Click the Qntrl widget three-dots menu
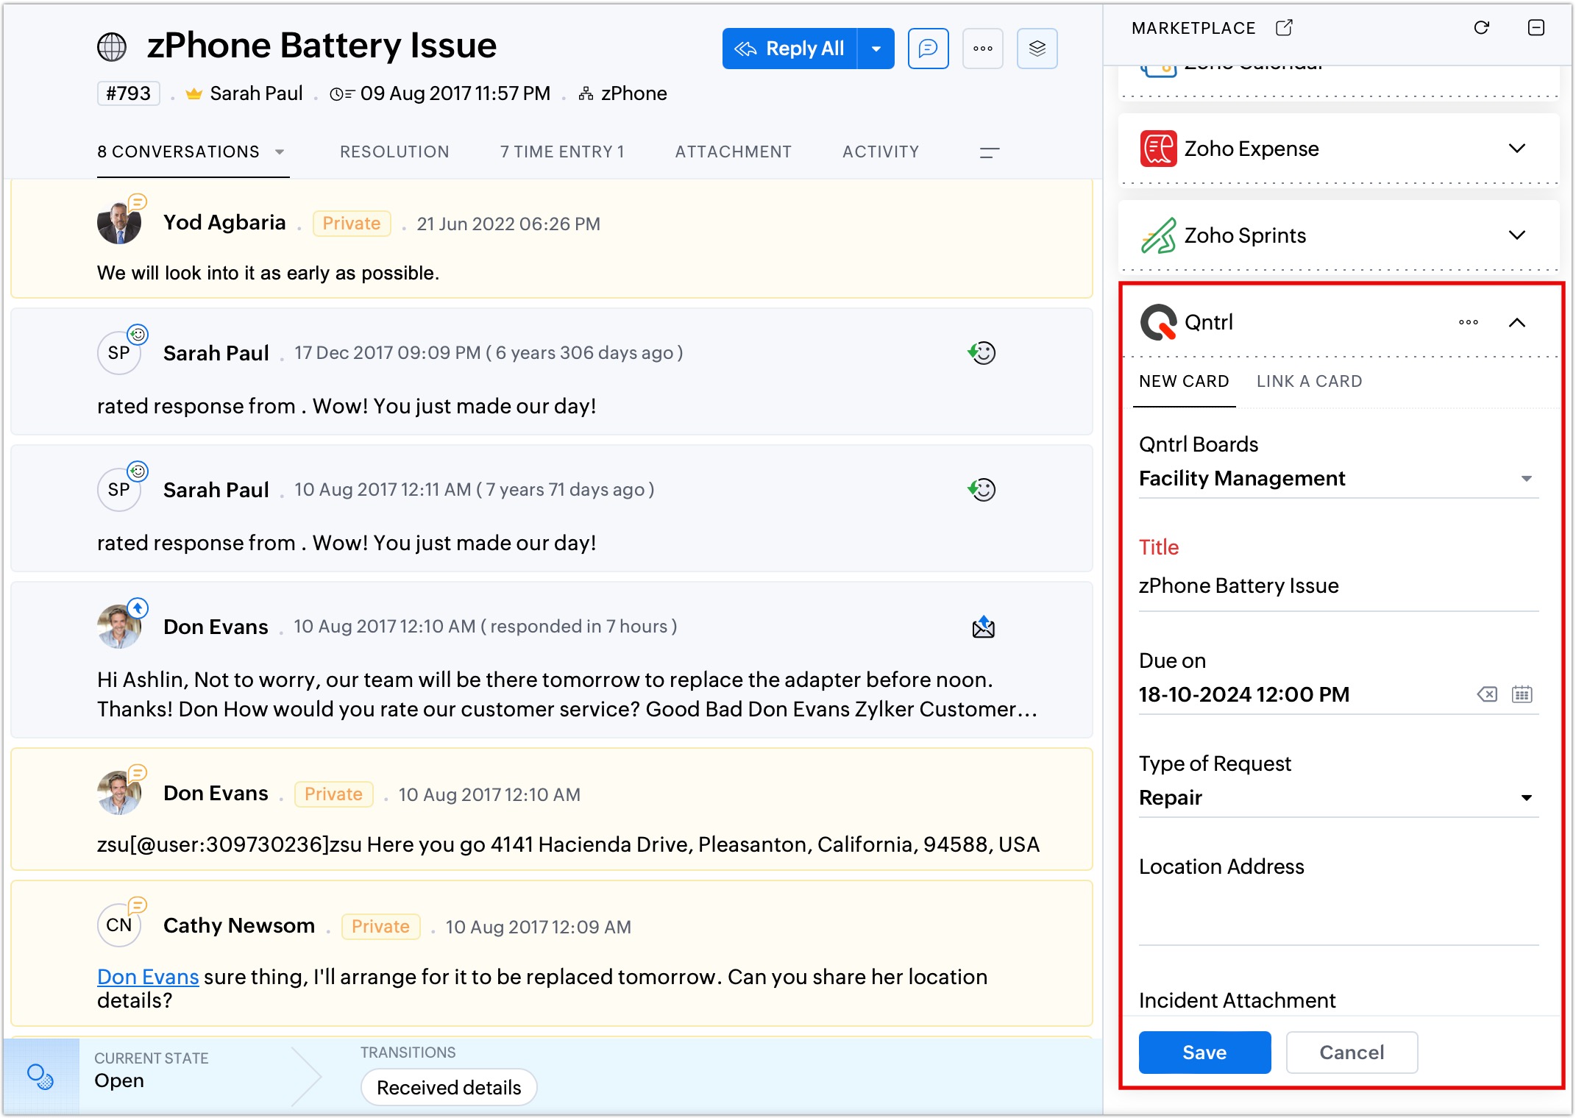Viewport: 1576px width, 1118px height. point(1468,322)
